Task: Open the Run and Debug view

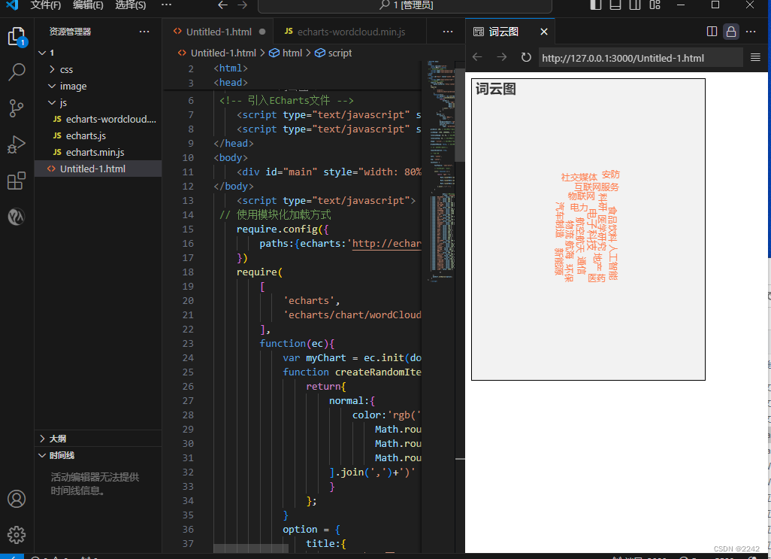Action: point(17,144)
